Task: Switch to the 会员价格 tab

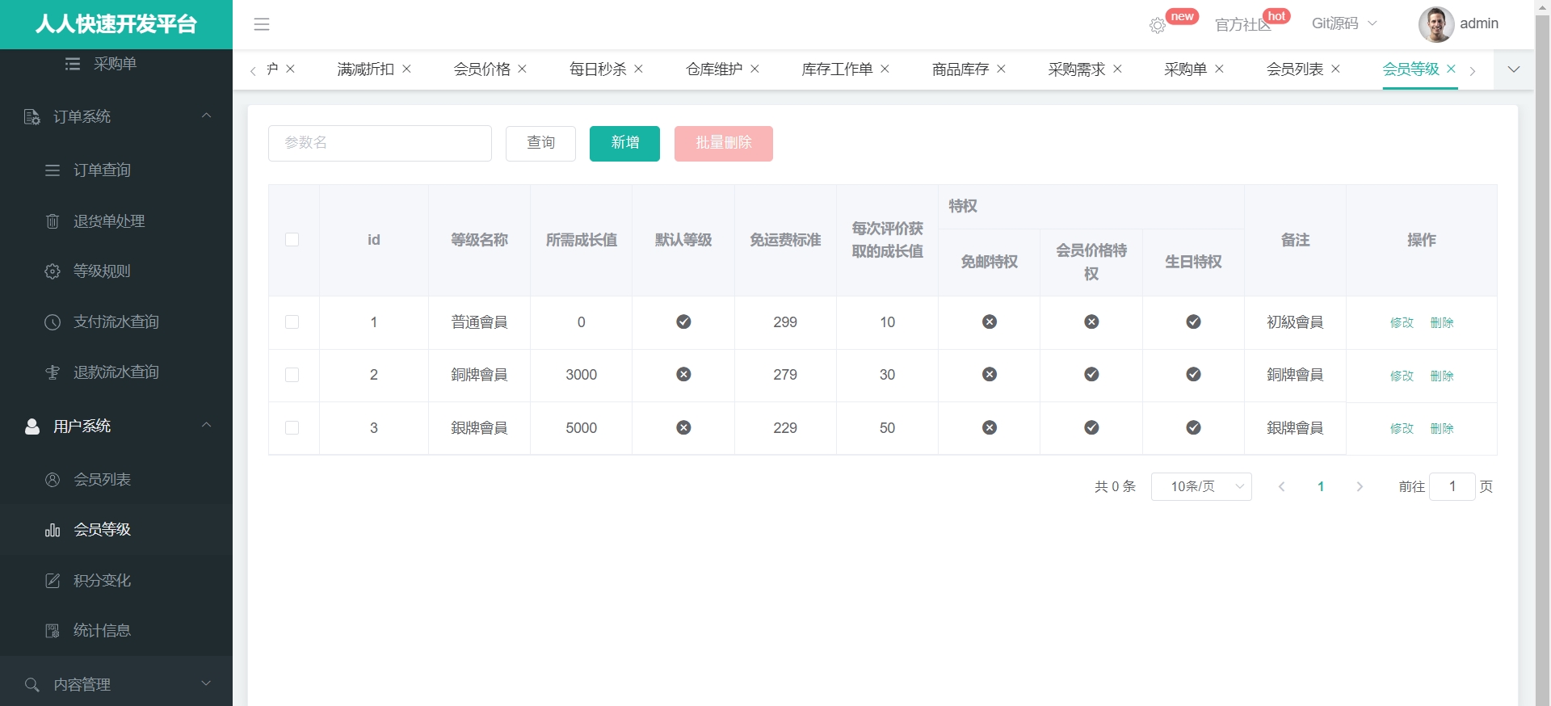Action: pyautogui.click(x=481, y=69)
